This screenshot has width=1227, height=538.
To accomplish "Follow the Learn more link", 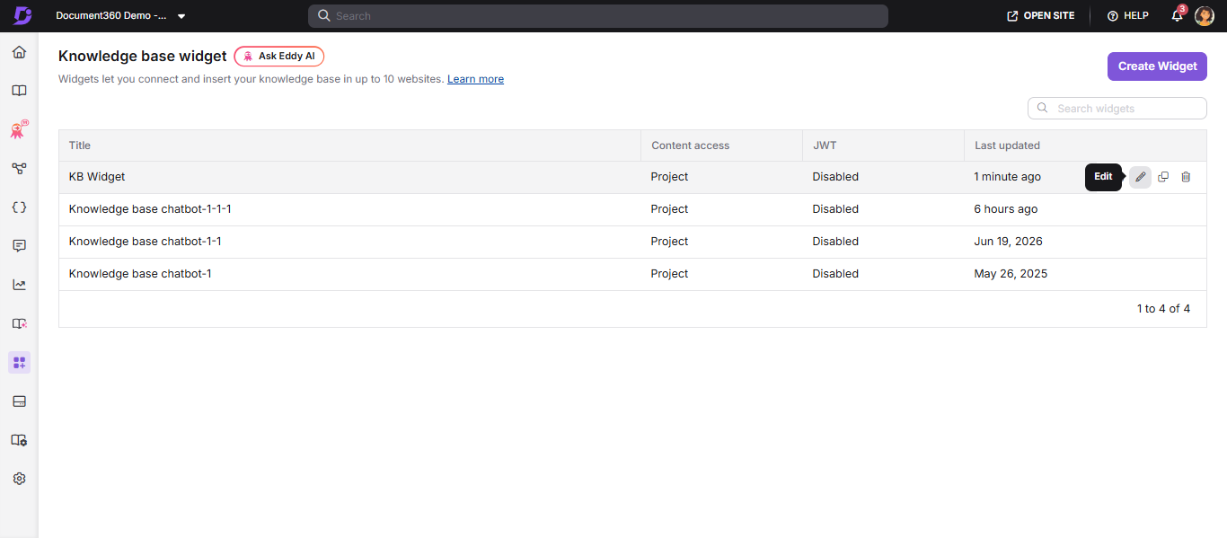I will point(475,79).
